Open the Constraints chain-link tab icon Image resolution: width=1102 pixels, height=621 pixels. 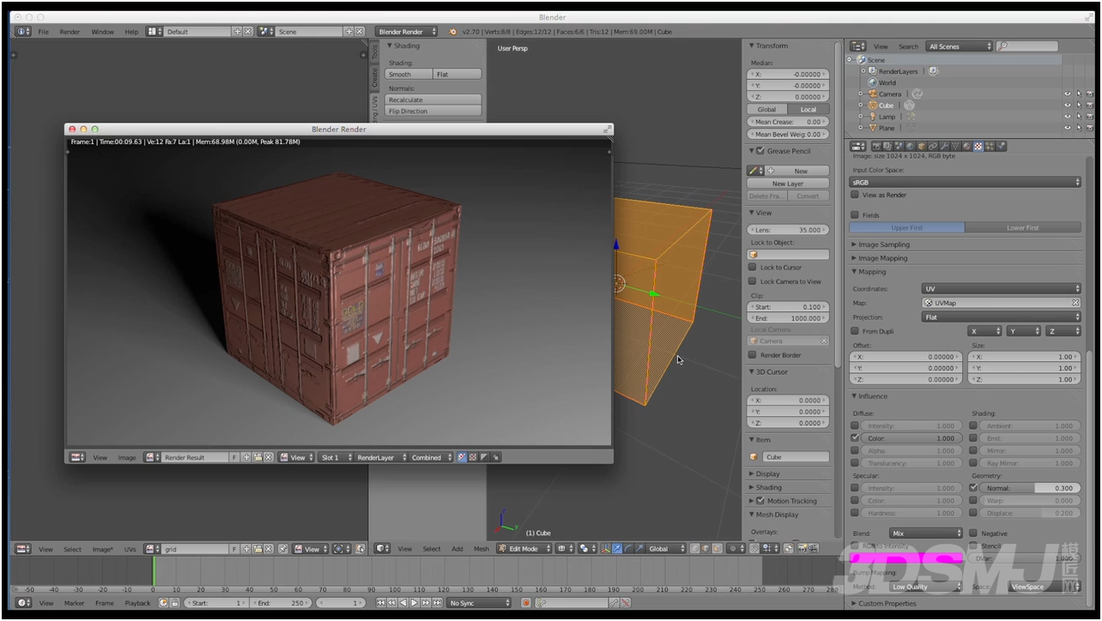click(x=933, y=146)
